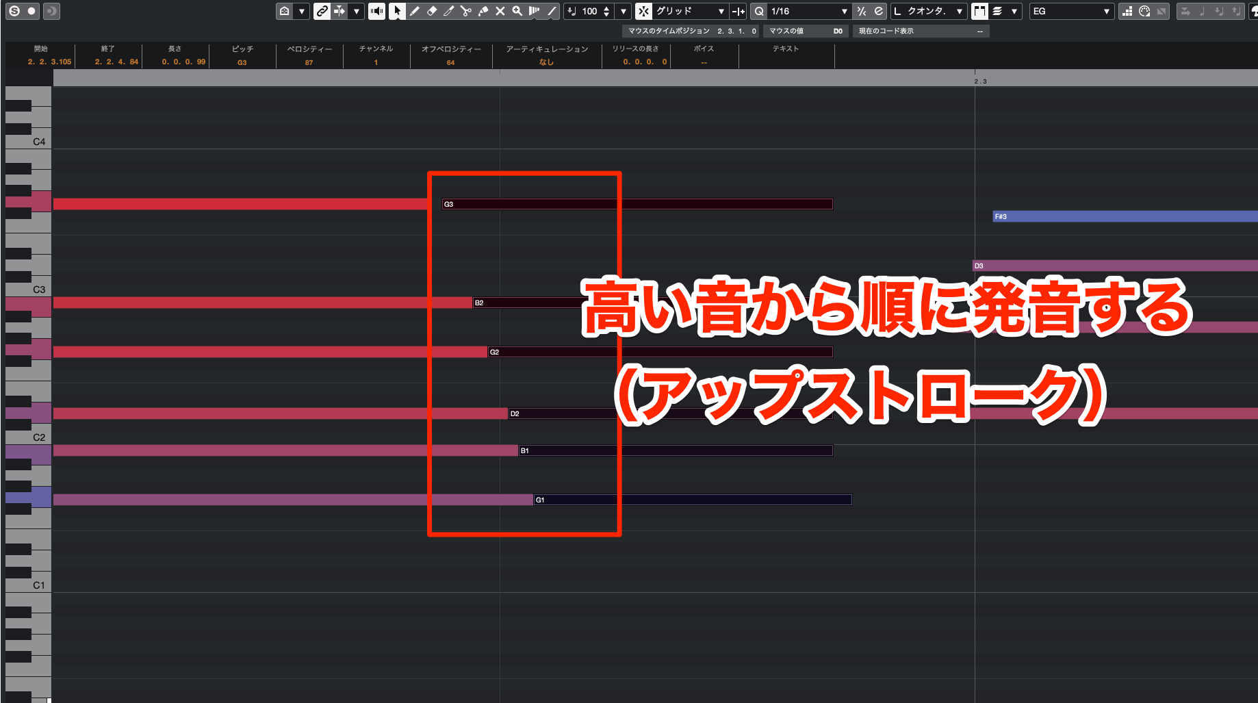This screenshot has height=703, width=1258.
Task: Click the insert velocity note icon
Action: [572, 11]
